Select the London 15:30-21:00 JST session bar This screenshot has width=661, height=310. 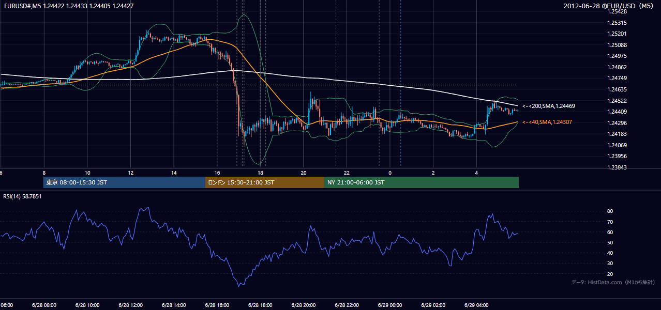pyautogui.click(x=264, y=182)
